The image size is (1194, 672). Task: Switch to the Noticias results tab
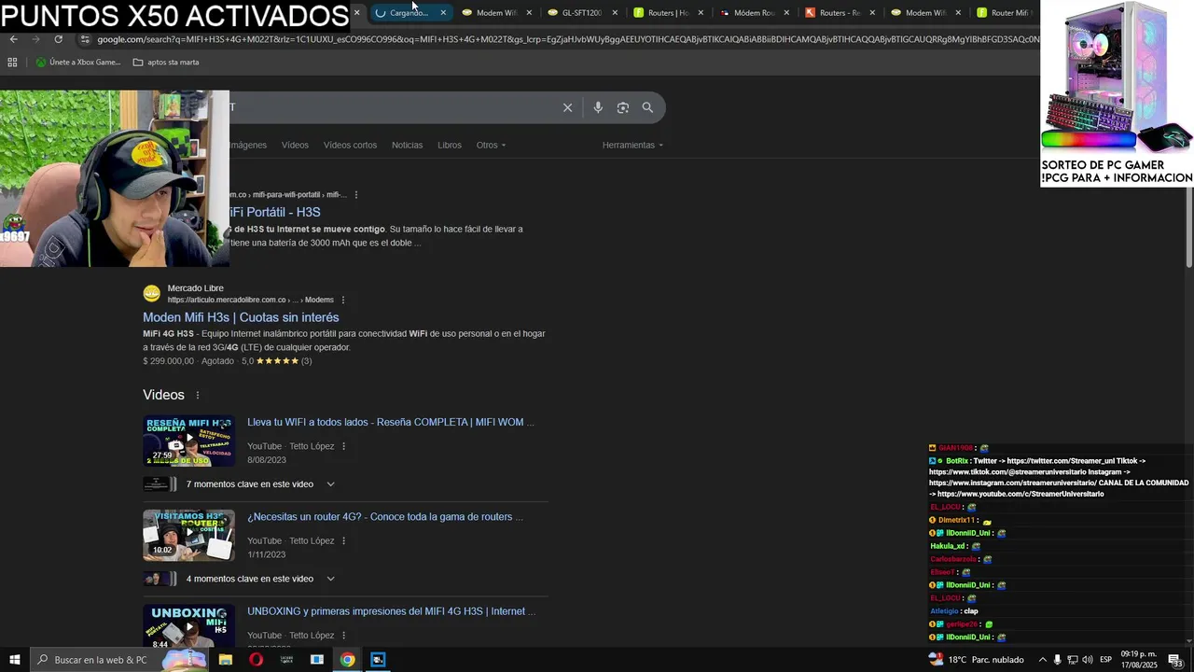pyautogui.click(x=407, y=145)
